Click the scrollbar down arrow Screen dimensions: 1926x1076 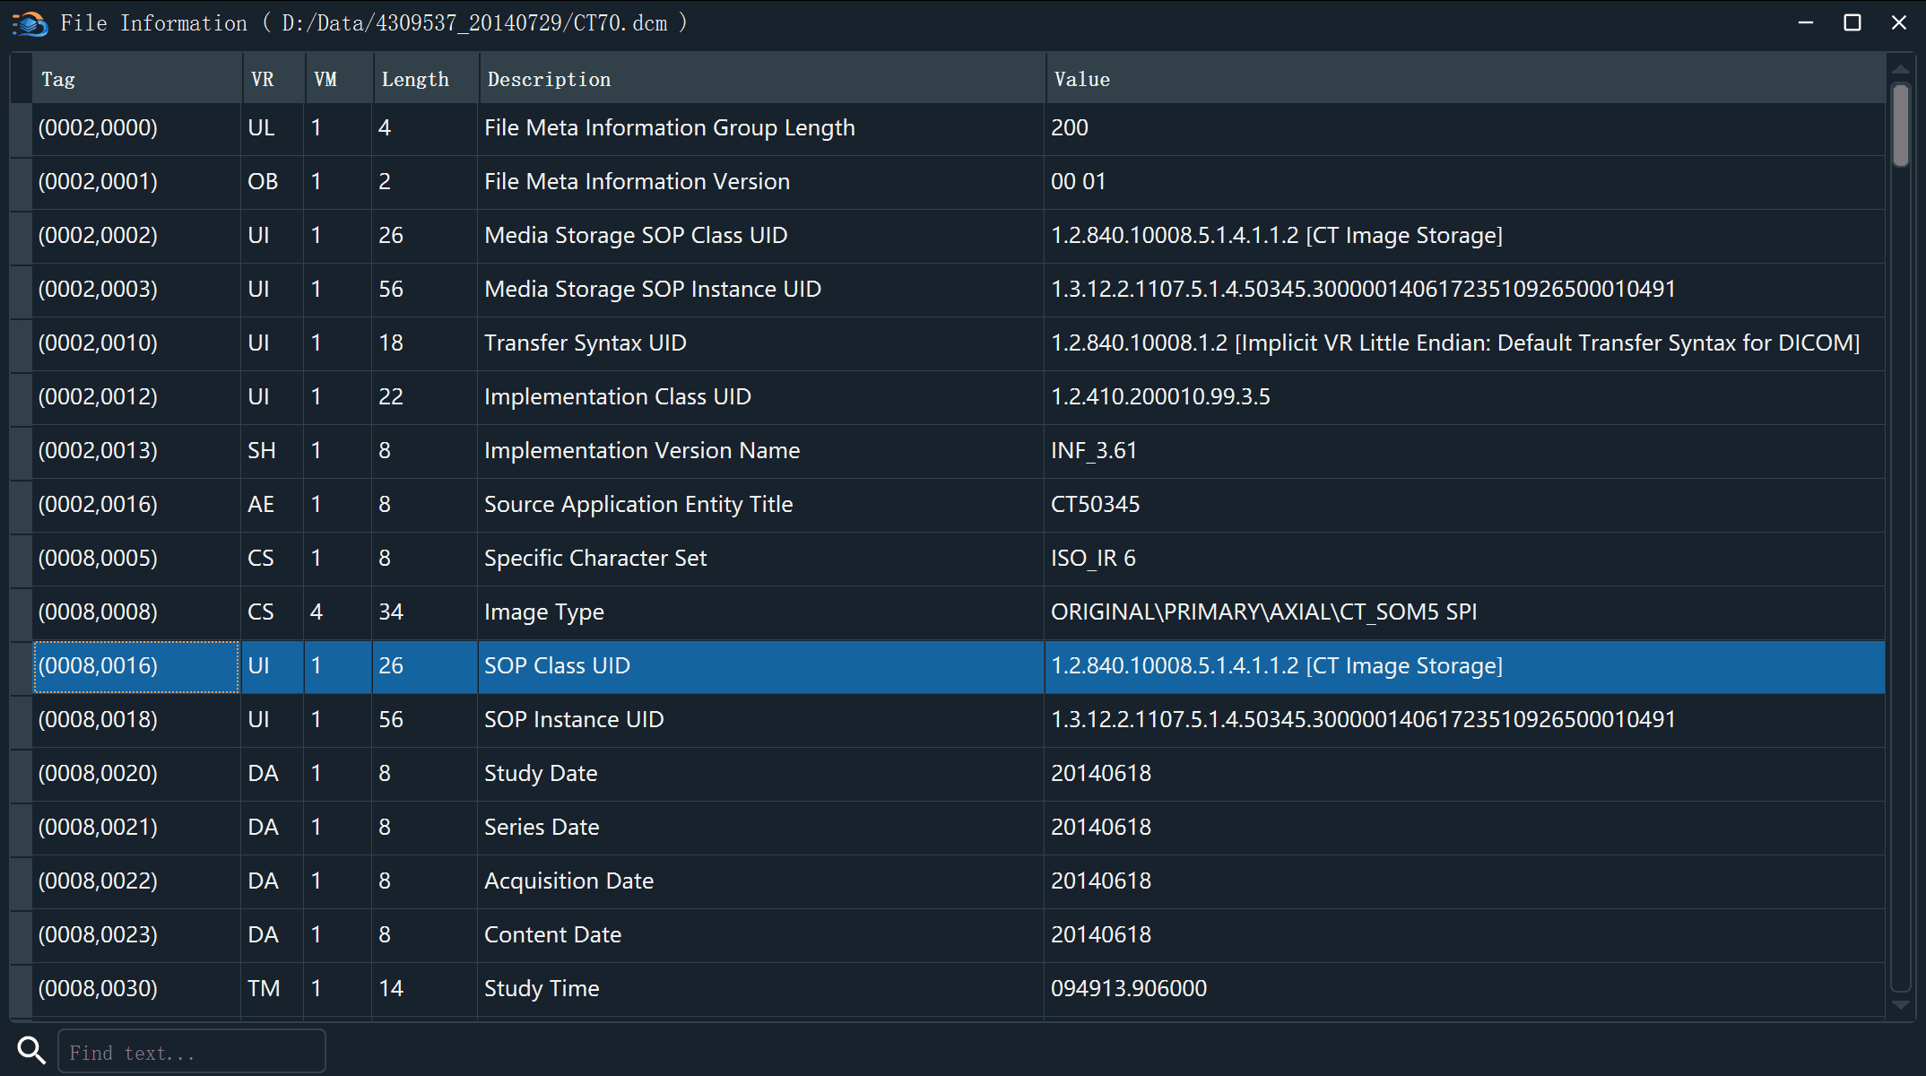coord(1900,1006)
